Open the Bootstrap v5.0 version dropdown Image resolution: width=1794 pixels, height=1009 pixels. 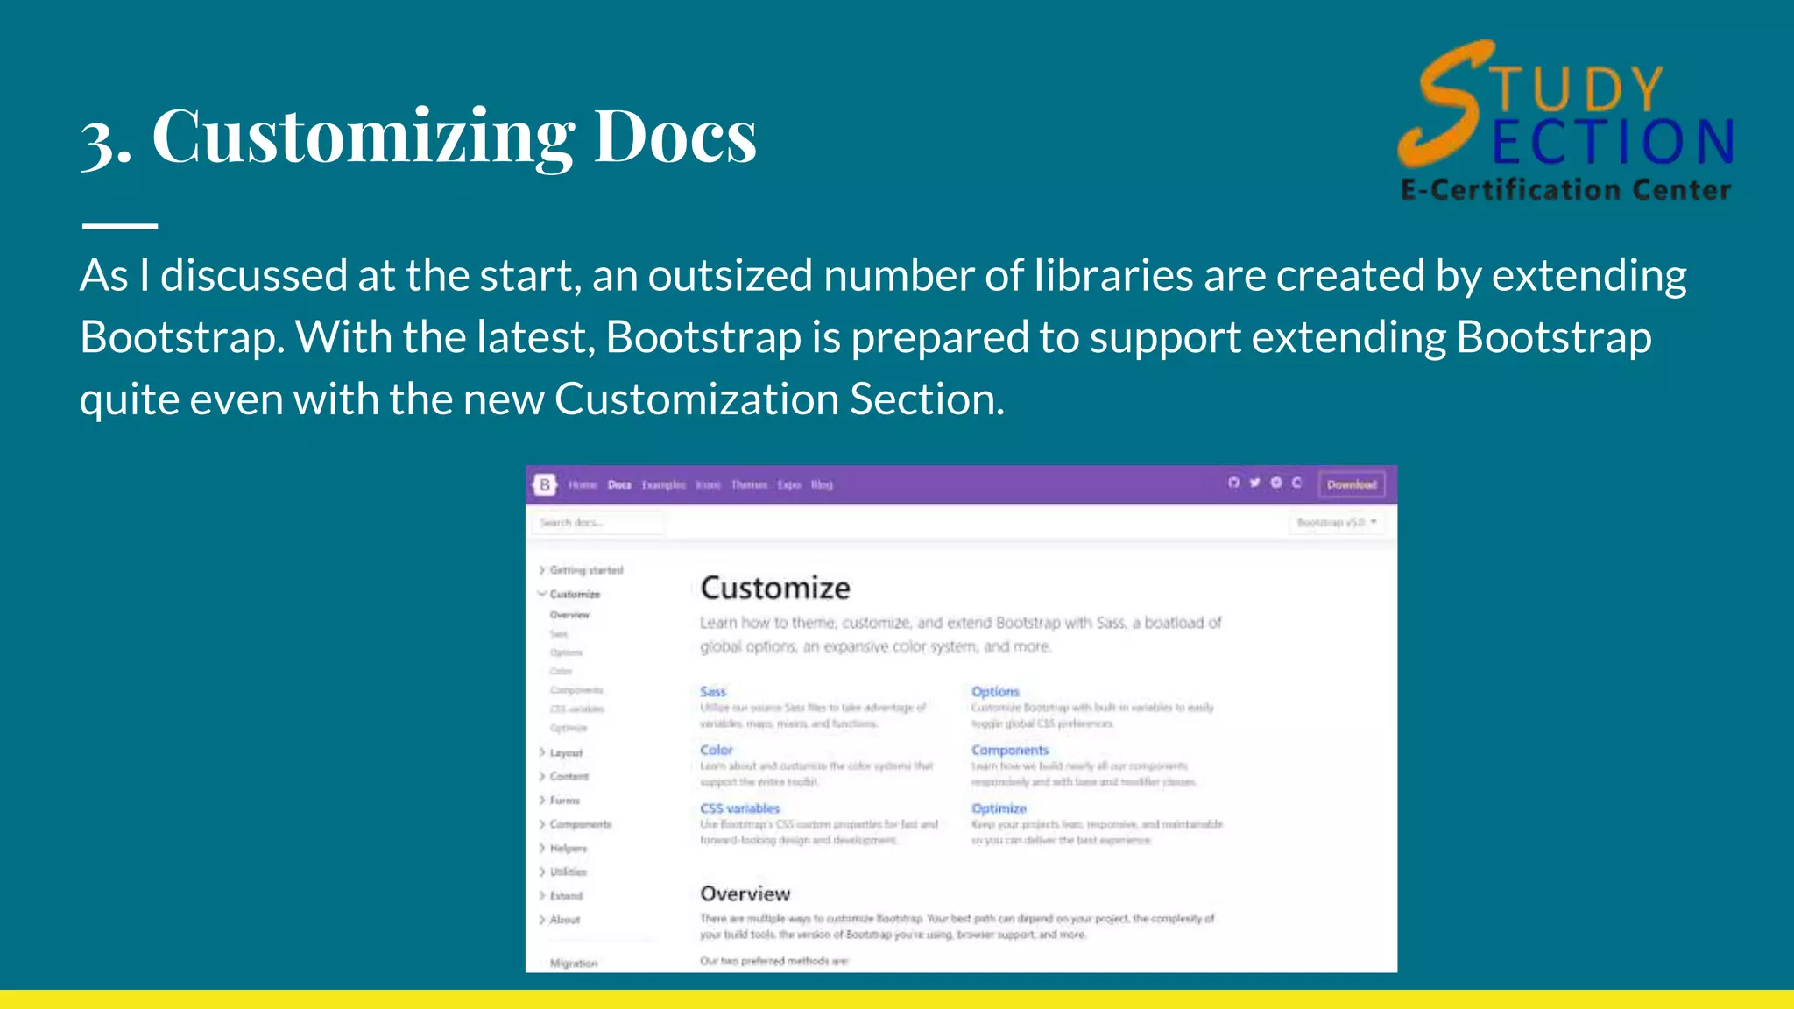pyautogui.click(x=1336, y=522)
